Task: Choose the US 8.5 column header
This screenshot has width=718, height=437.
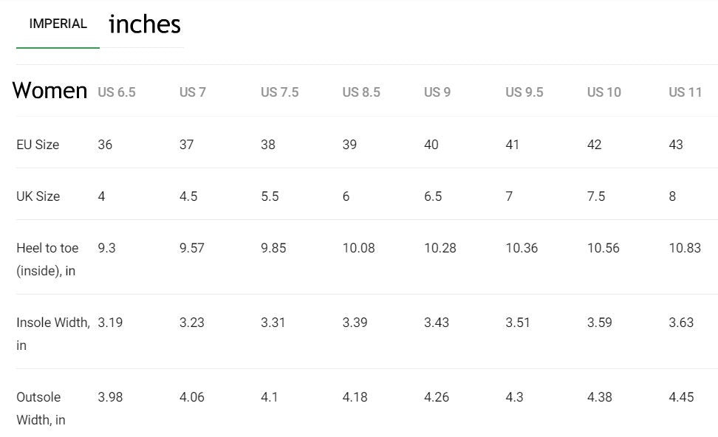Action: click(361, 92)
